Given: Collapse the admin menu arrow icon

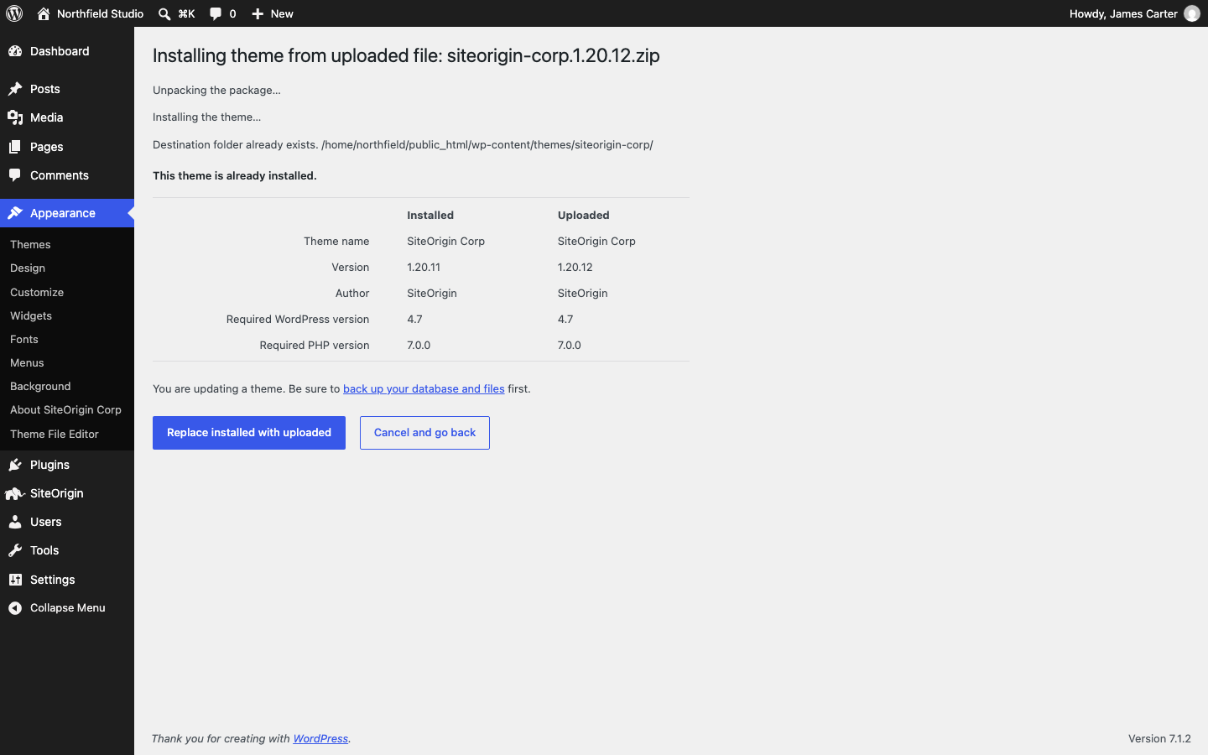Looking at the screenshot, I should 15,608.
